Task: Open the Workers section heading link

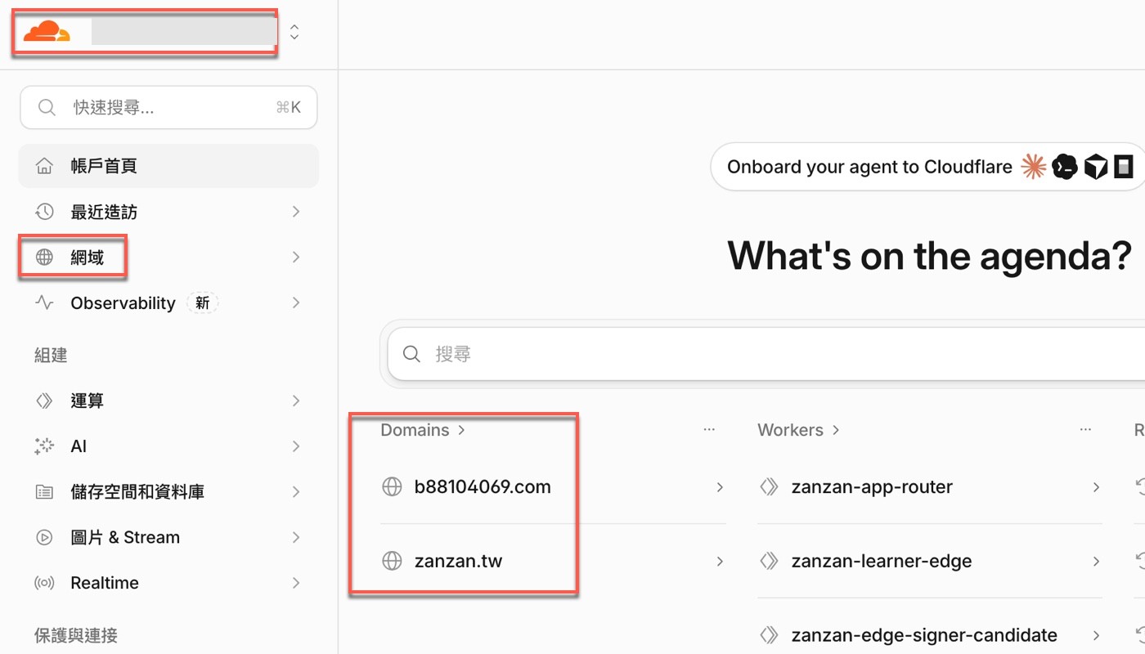Action: [799, 430]
